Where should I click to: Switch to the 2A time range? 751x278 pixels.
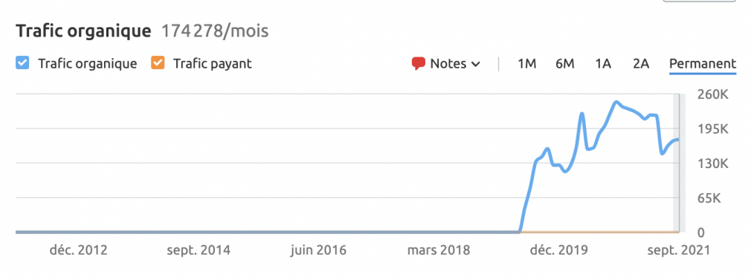coord(641,63)
